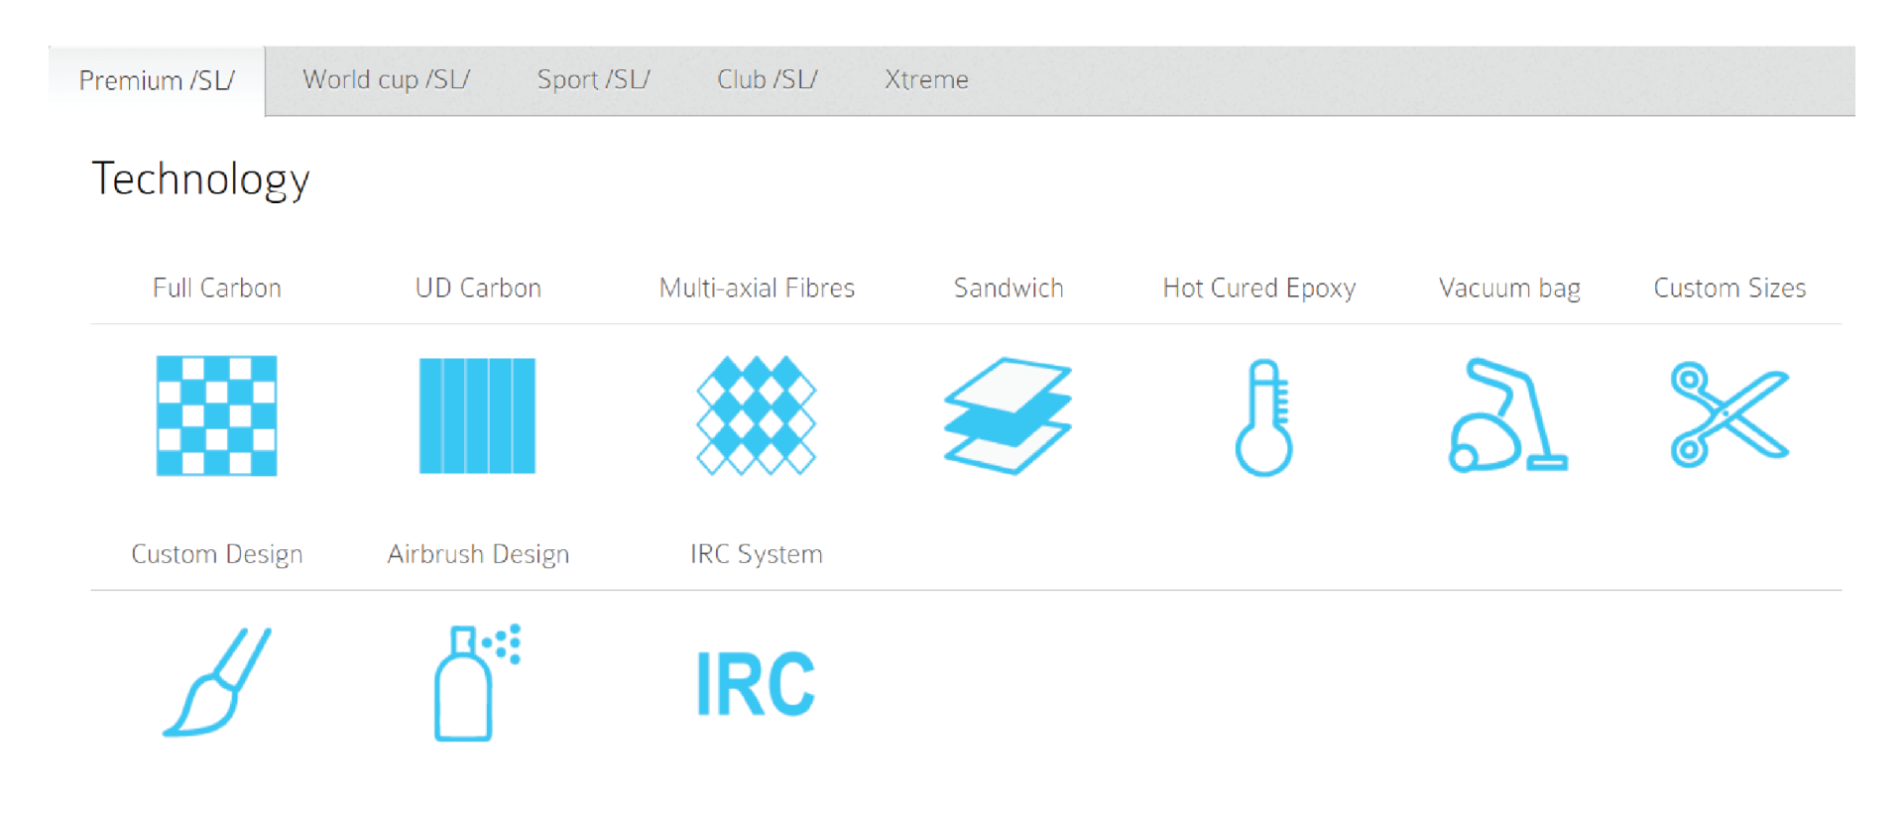Click the Multi-axial Fibres diamond pattern icon

[x=756, y=415]
